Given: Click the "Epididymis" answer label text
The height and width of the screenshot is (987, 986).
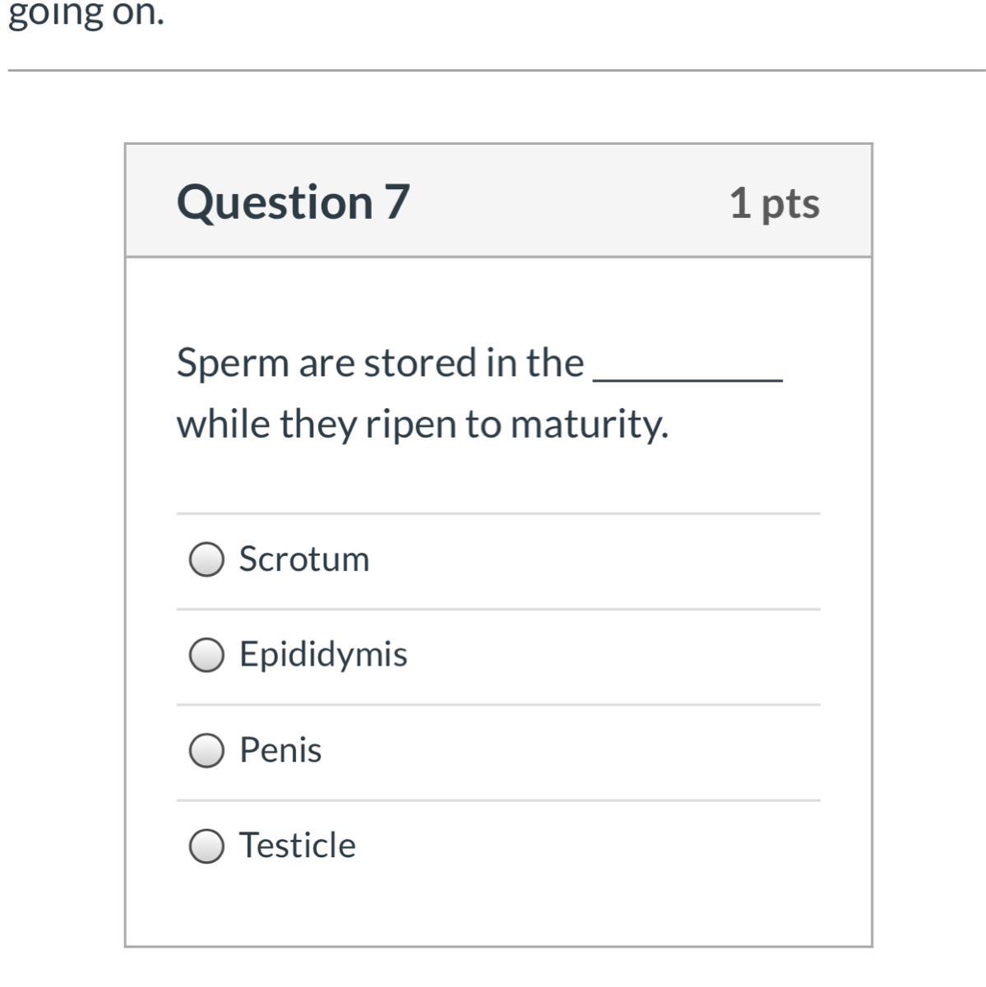Looking at the screenshot, I should [323, 655].
